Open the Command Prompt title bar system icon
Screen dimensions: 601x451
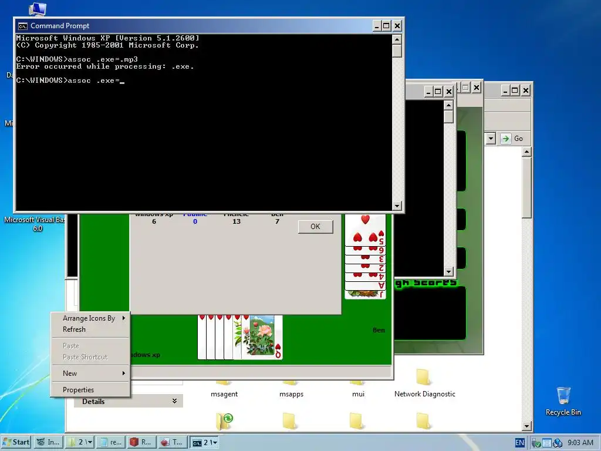(x=23, y=26)
